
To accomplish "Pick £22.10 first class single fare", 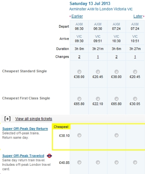I will point(98,99).
